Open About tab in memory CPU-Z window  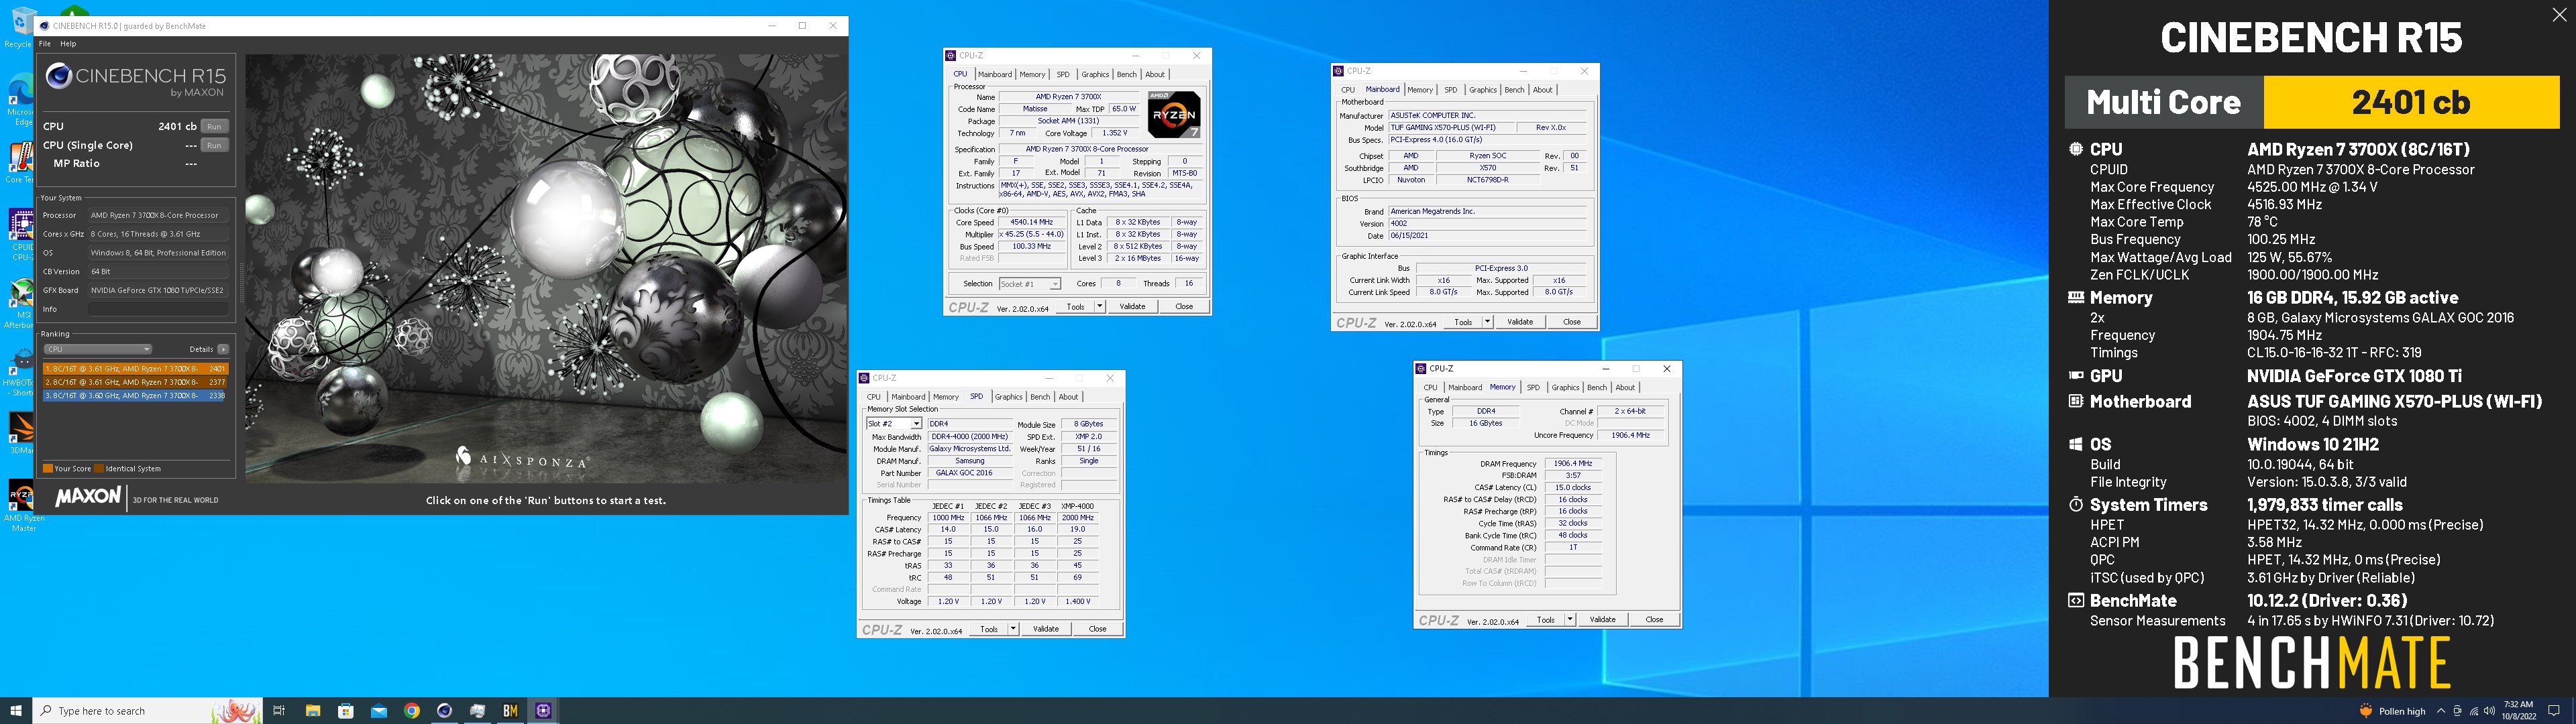[1626, 388]
